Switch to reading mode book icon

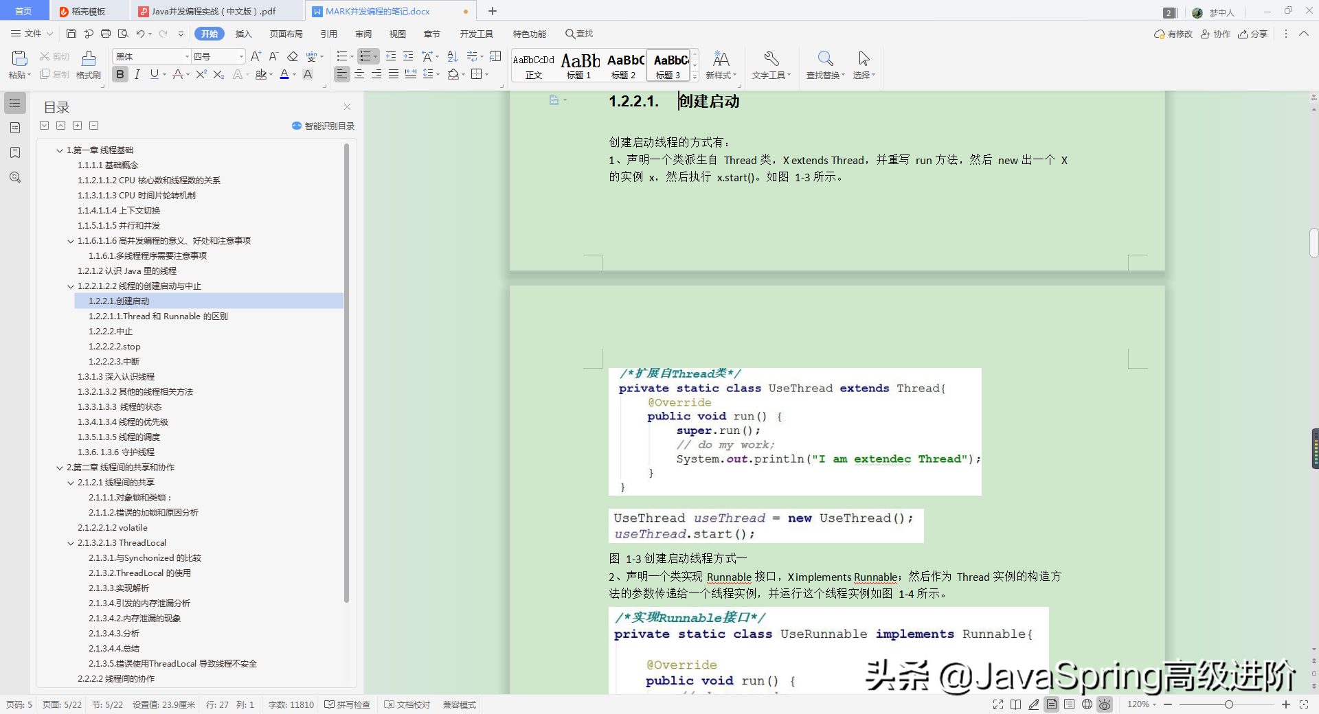[x=1016, y=704]
